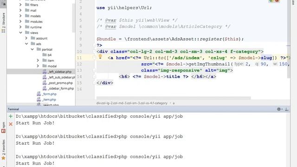297x167 pixels.
Task: Click 'AdsAsset' in line 8
Action: tap(182, 39)
